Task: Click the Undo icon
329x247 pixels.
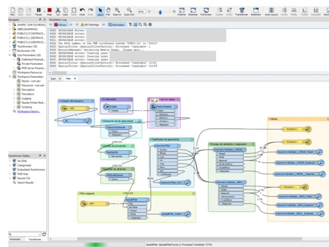Action: 82,11
